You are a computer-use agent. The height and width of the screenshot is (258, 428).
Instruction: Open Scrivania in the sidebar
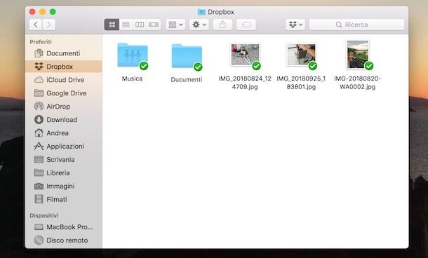63,160
